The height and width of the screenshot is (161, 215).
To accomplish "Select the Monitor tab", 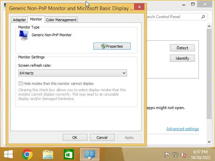I will coord(36,19).
